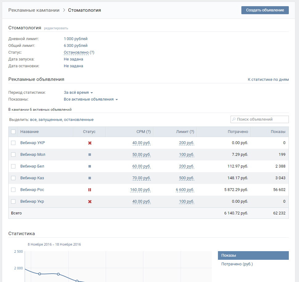
Task: Click red X status icon for Вебинар УКР
Action: click(90, 143)
